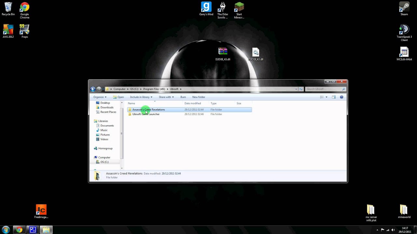Open Music library in sidebar
This screenshot has height=234, width=417.
click(104, 130)
